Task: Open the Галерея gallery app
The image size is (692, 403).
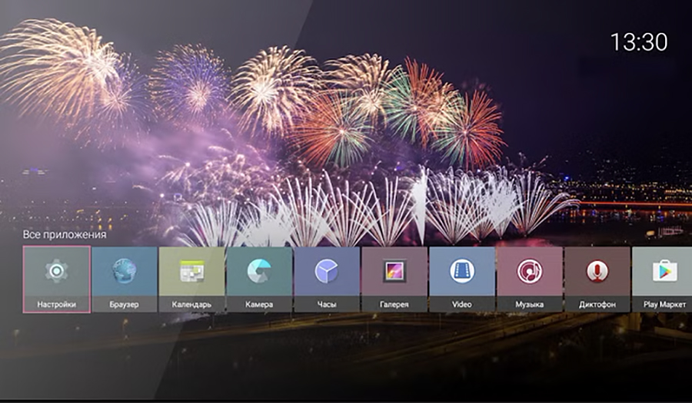Action: click(394, 279)
